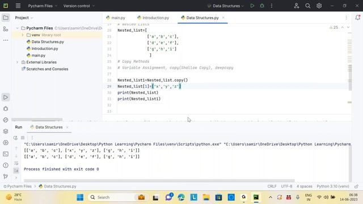This screenshot has height=204, width=363.
Task: Open run panel more options
Action: (32, 138)
